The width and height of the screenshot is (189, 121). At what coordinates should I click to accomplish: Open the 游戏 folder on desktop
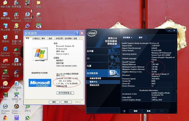(39, 4)
